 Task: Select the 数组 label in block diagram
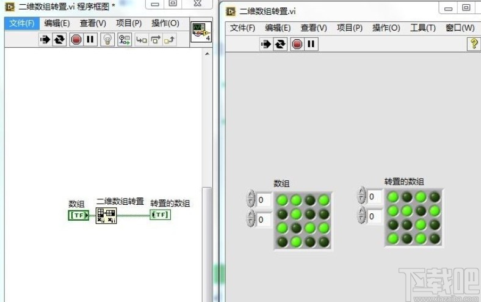[x=76, y=204]
